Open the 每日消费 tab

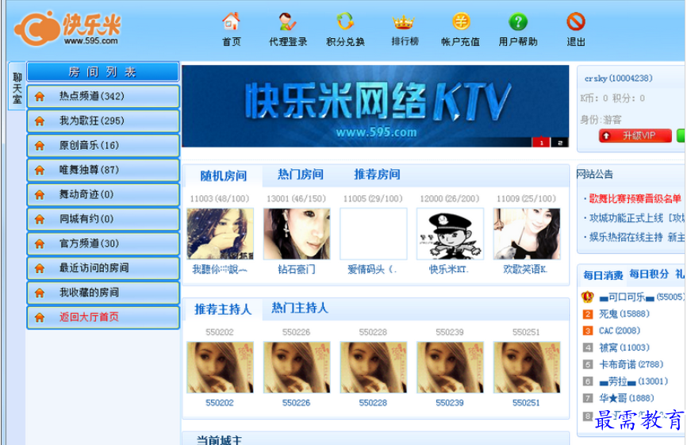[603, 275]
